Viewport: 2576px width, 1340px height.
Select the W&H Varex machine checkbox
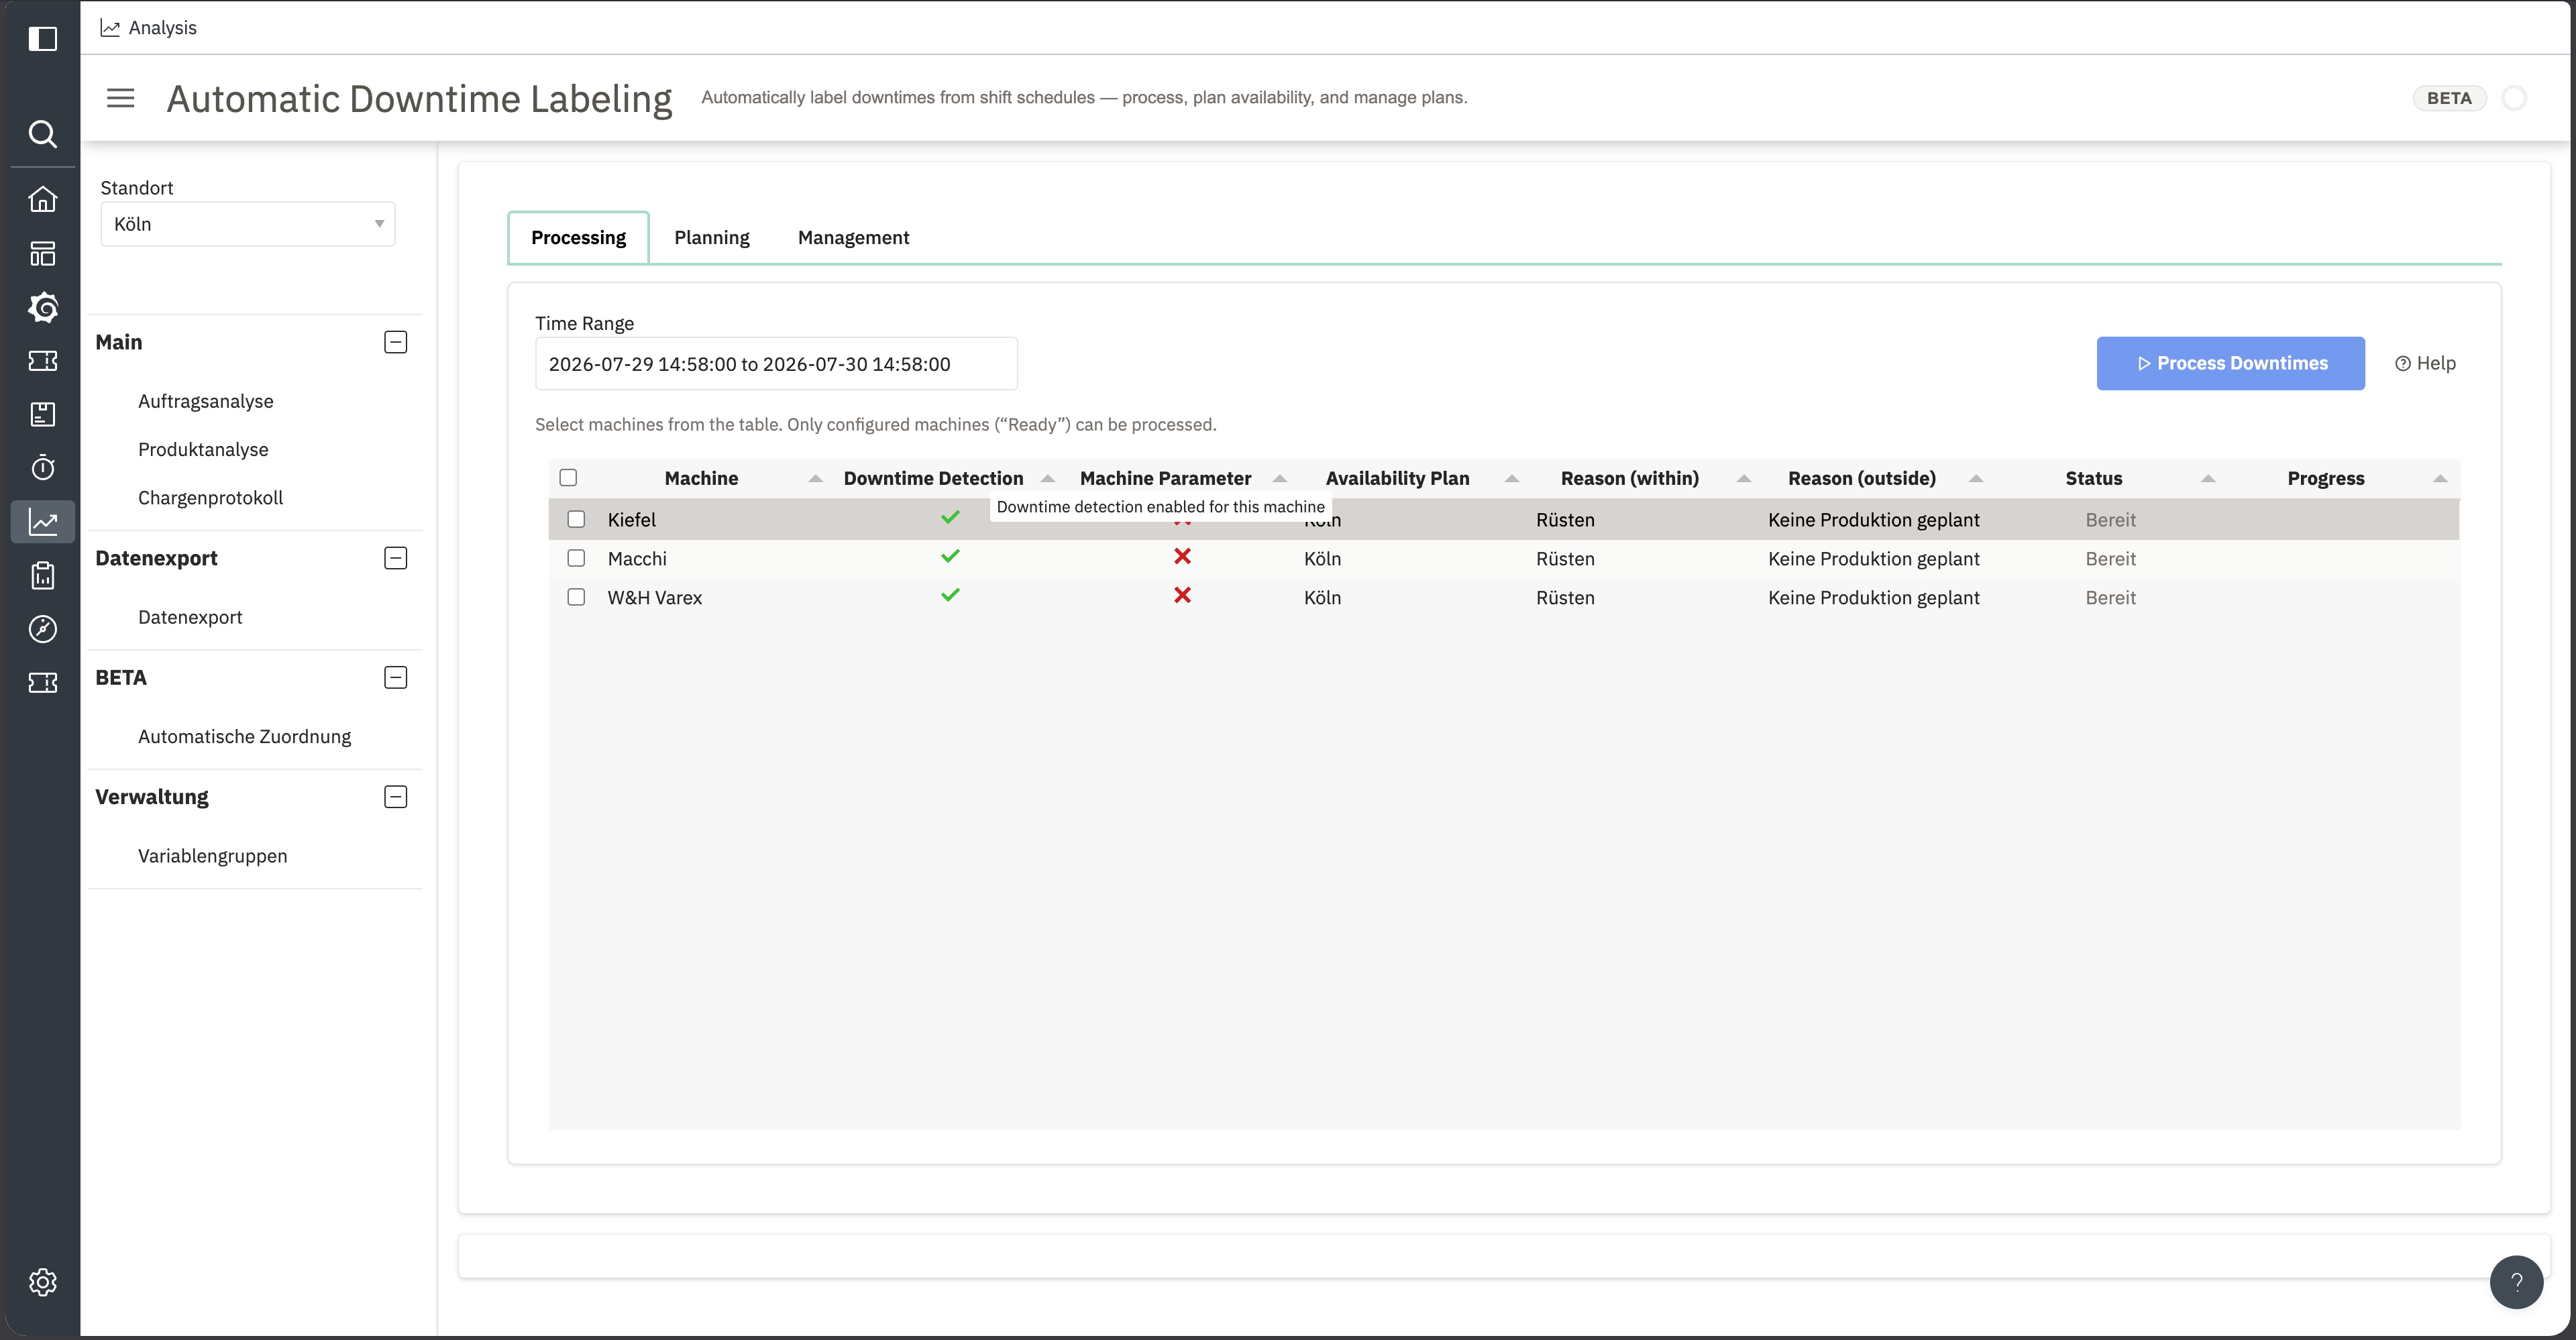click(576, 597)
